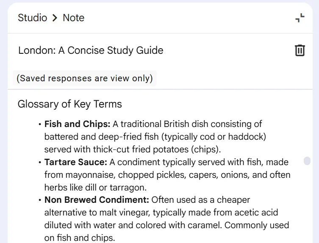This screenshot has width=319, height=243.
Task: Click the bullet point before Non Brewed Condiment
Action: (x=40, y=200)
